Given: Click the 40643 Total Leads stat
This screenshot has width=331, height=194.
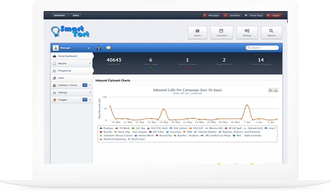Looking at the screenshot, I should [114, 61].
